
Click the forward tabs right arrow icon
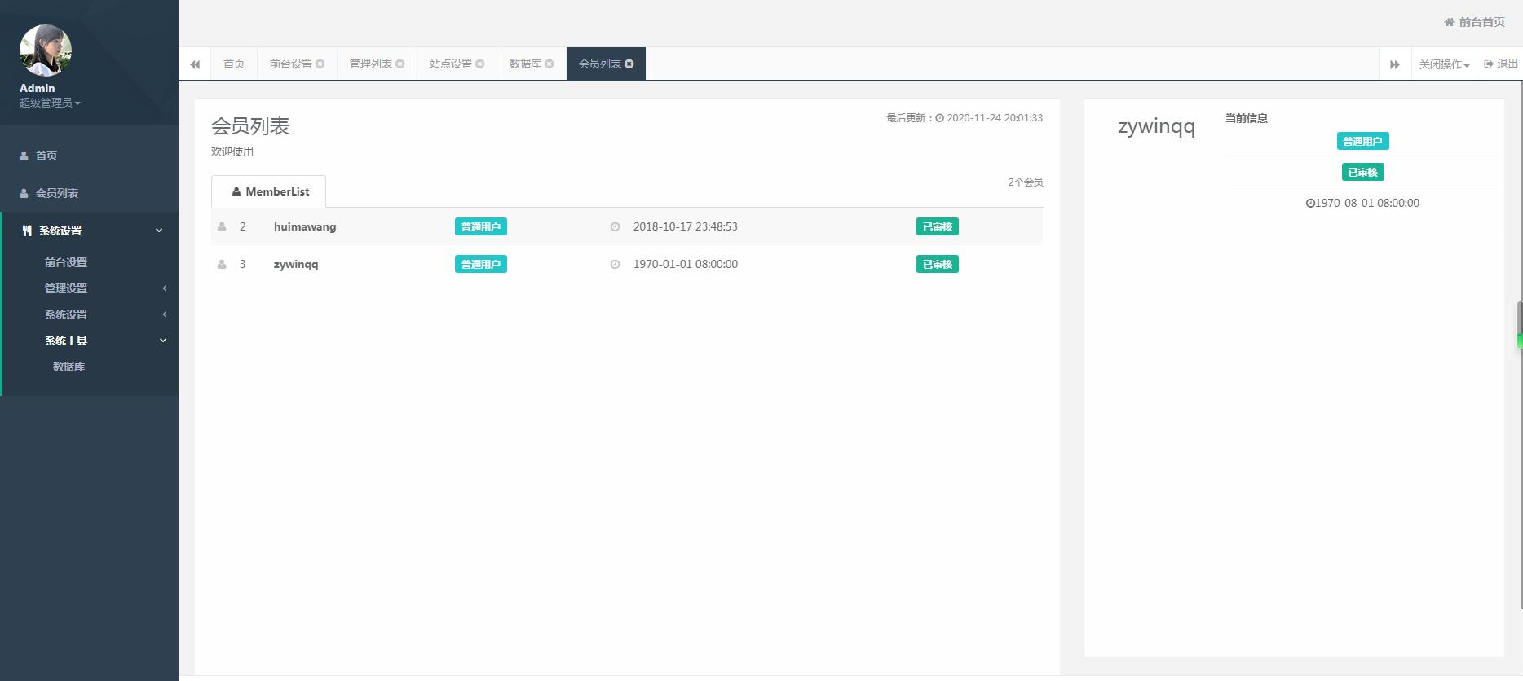click(1394, 64)
